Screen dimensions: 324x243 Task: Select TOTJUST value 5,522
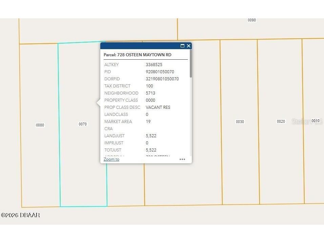click(x=151, y=150)
